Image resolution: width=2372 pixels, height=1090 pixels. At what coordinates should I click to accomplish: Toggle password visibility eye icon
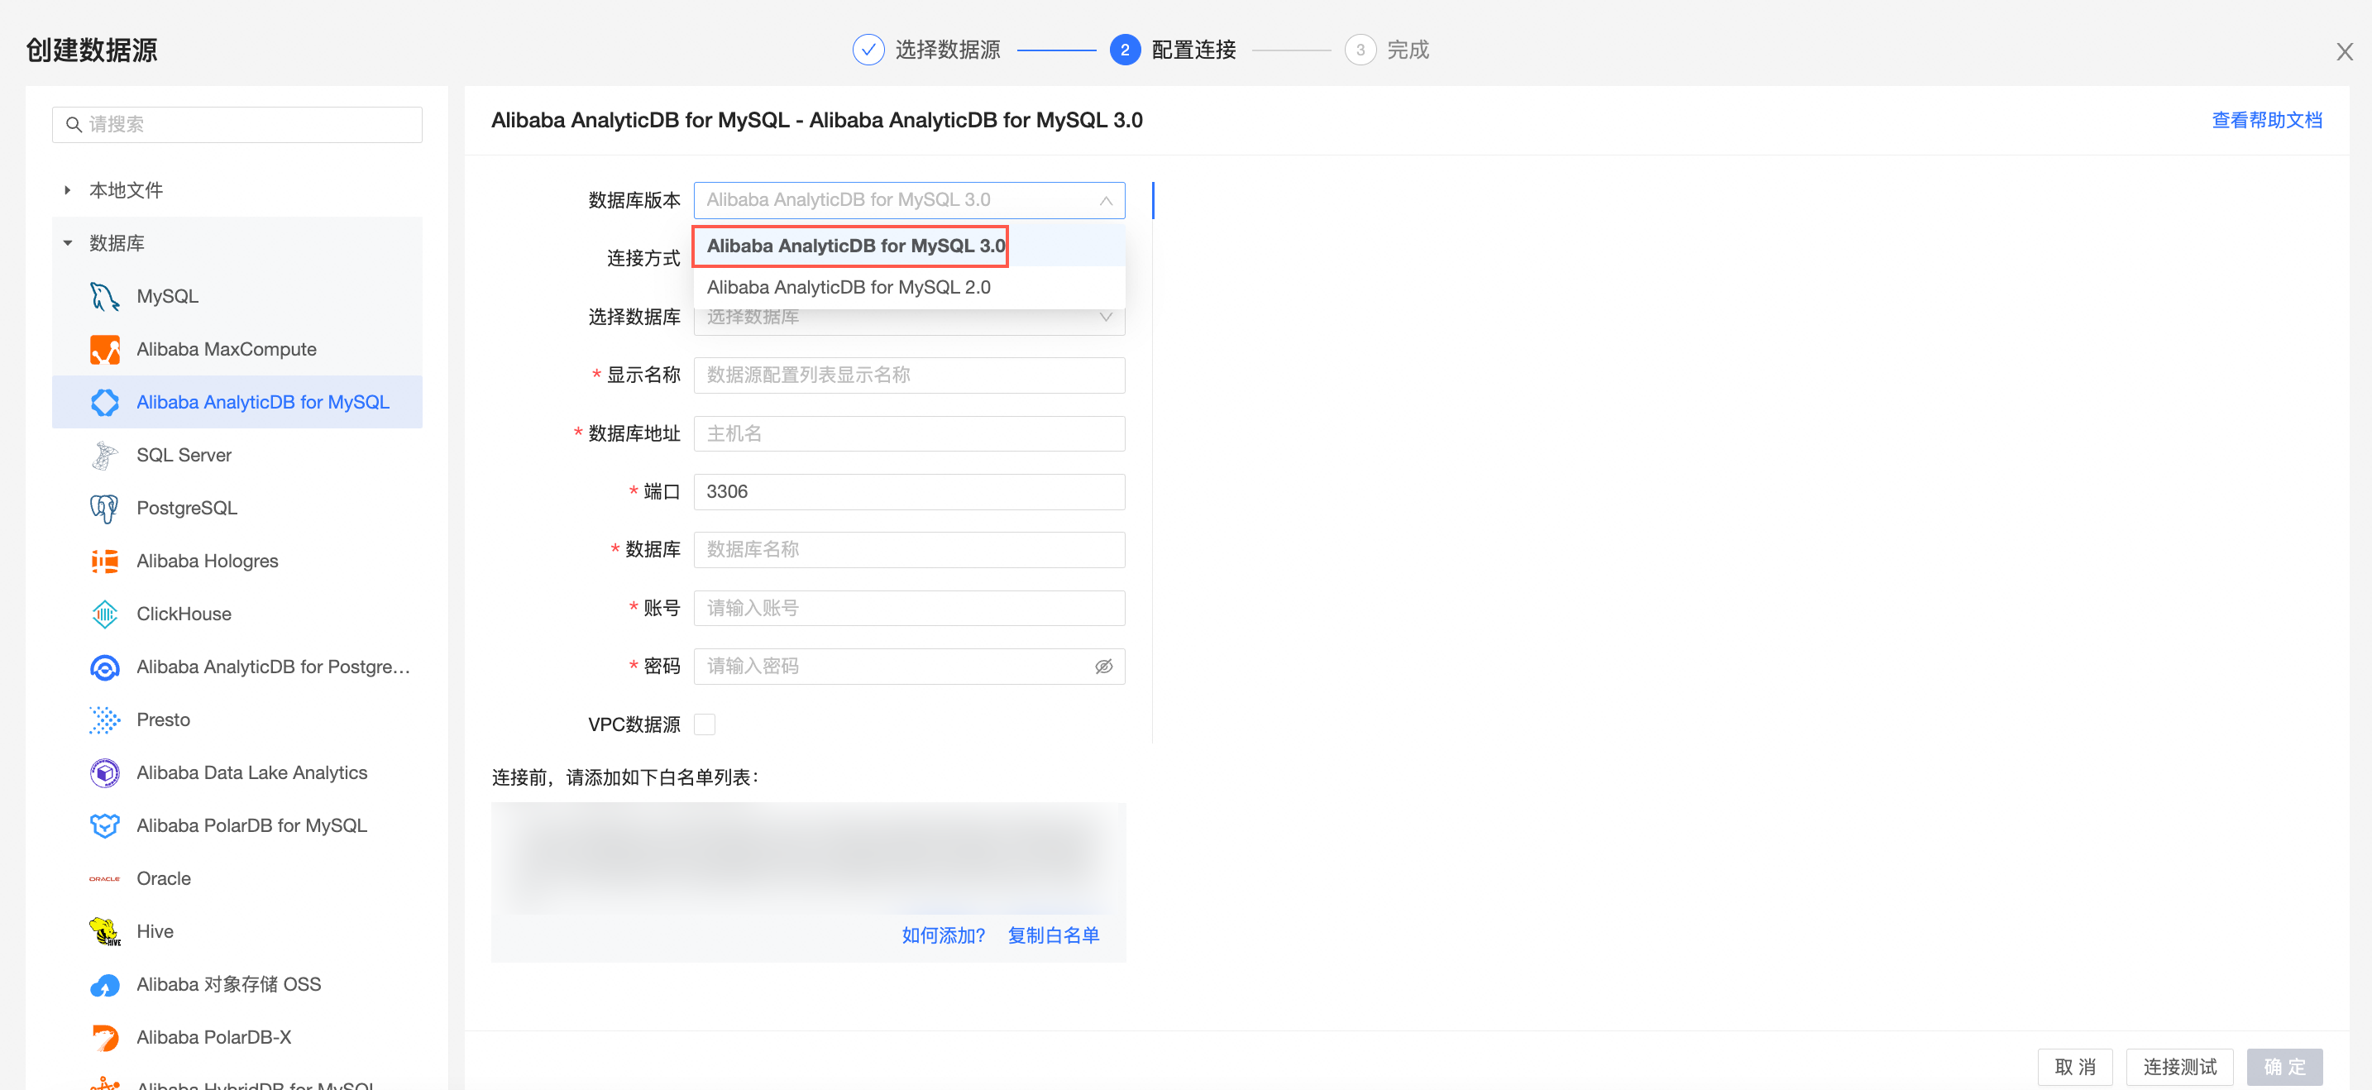pos(1103,667)
